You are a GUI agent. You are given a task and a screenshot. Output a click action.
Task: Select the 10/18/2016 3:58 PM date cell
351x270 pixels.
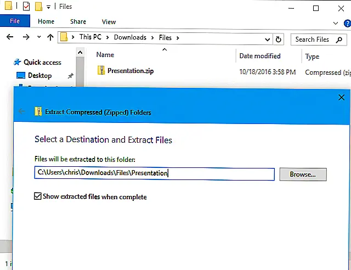pyautogui.click(x=268, y=72)
